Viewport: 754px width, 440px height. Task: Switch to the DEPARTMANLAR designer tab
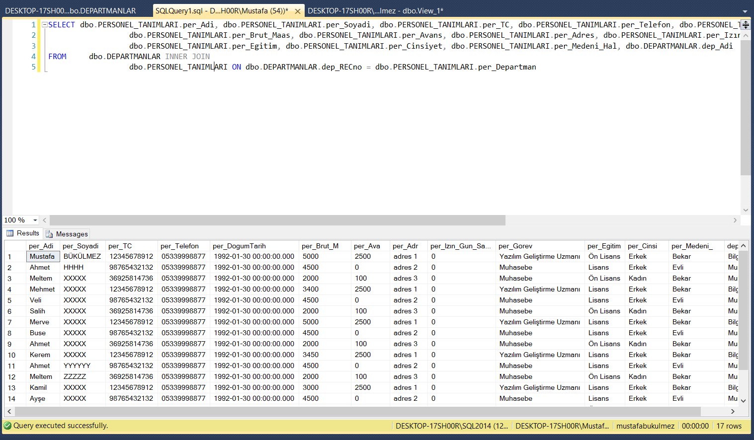[x=70, y=10]
